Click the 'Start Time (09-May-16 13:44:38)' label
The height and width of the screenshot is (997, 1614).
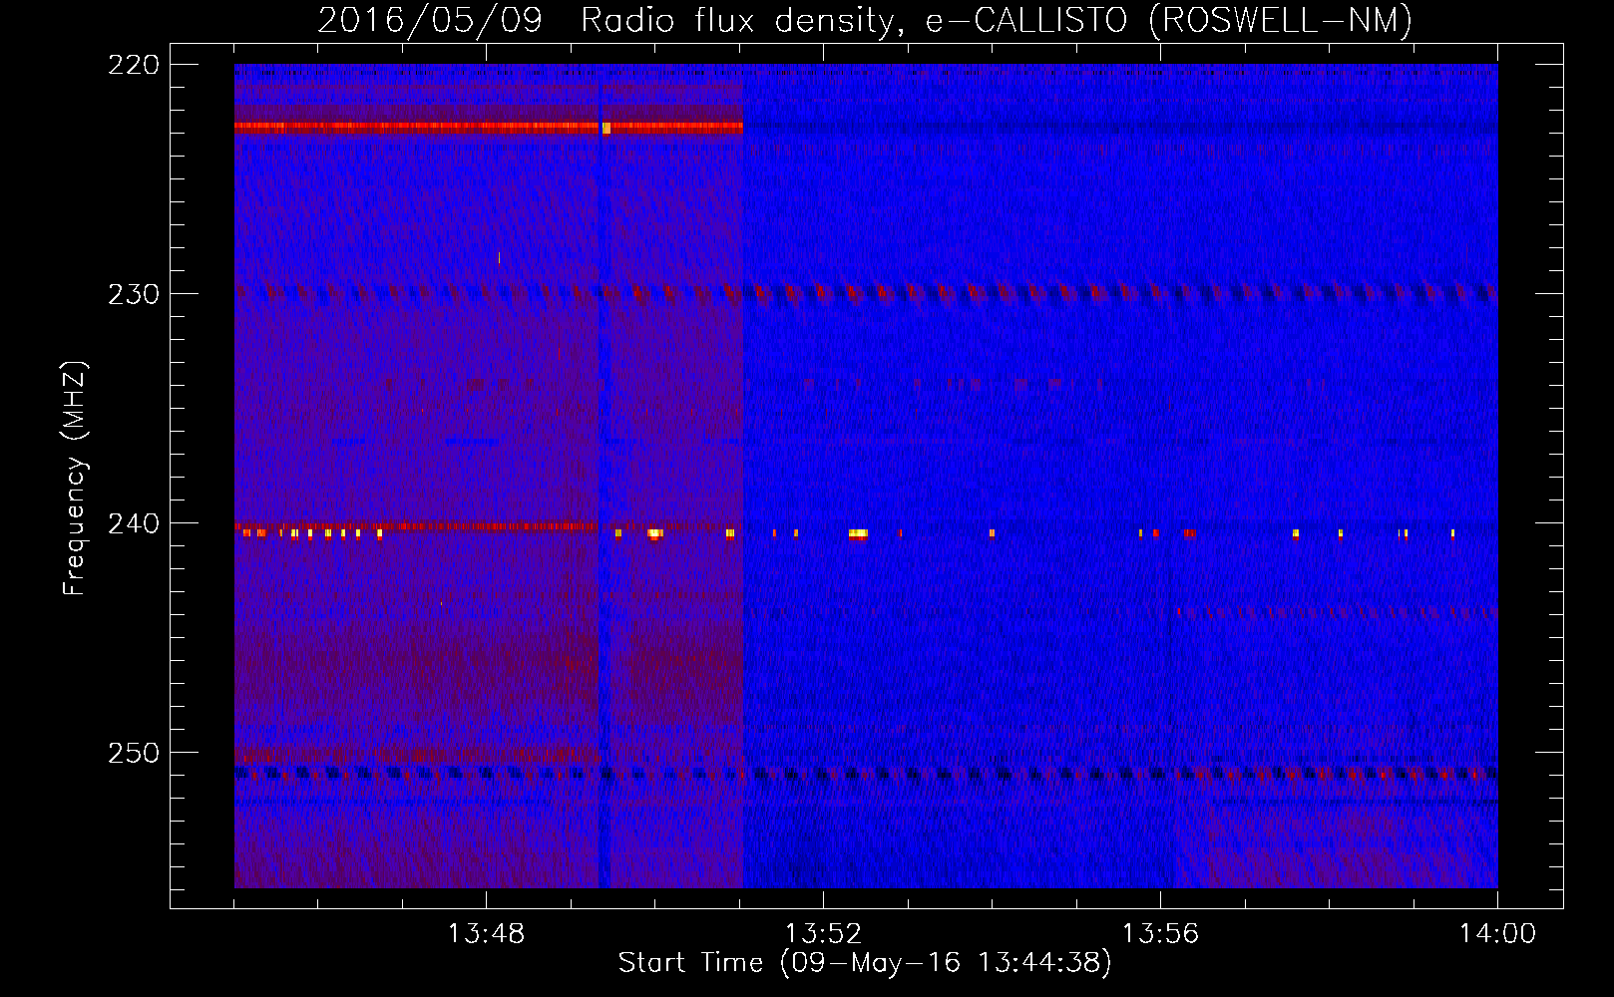point(865,963)
